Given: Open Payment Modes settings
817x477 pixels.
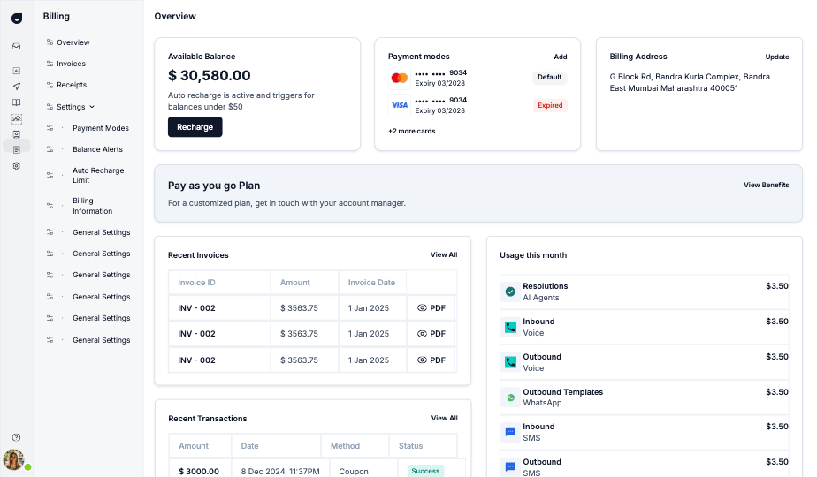Looking at the screenshot, I should (101, 128).
